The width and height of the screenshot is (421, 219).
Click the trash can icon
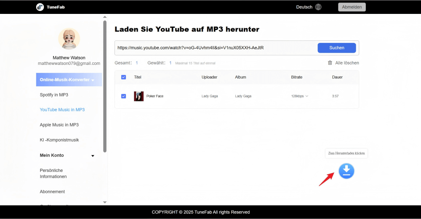330,63
